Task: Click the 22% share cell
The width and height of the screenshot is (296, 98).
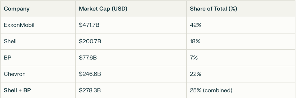Action: click(x=196, y=74)
